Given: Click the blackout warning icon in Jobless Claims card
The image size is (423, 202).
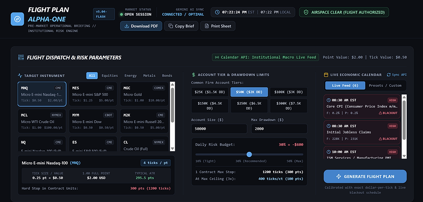Looking at the screenshot, I should pos(380,139).
